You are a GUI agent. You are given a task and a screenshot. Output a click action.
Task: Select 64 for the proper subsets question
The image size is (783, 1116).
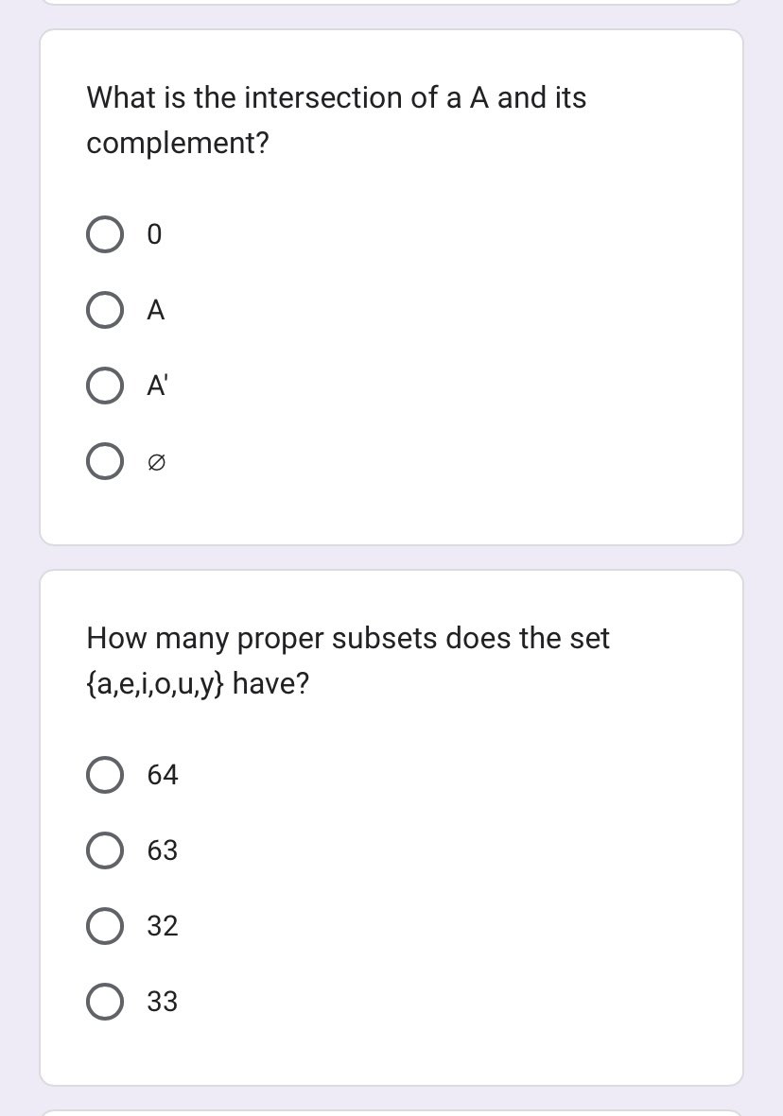[104, 775]
